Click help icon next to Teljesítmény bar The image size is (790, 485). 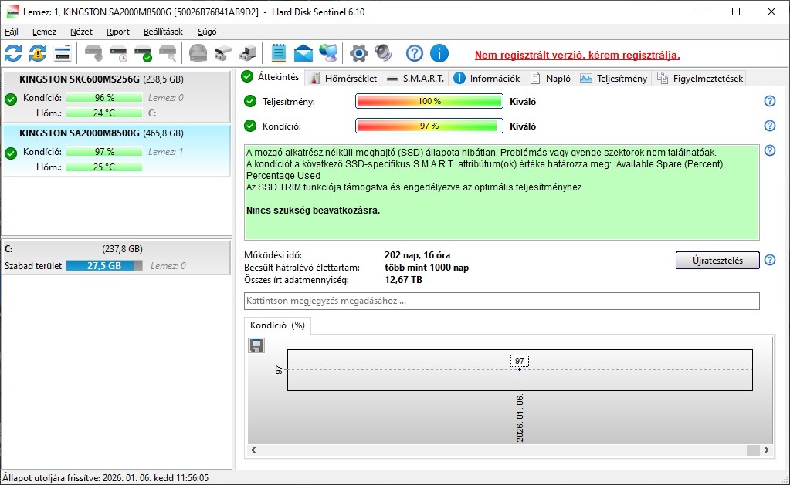pos(770,101)
